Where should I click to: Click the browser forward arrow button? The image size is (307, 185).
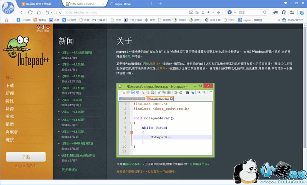(31, 12)
